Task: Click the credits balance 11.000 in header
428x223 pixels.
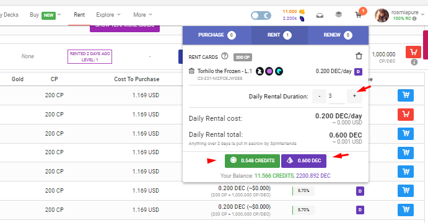Action: 290,12
